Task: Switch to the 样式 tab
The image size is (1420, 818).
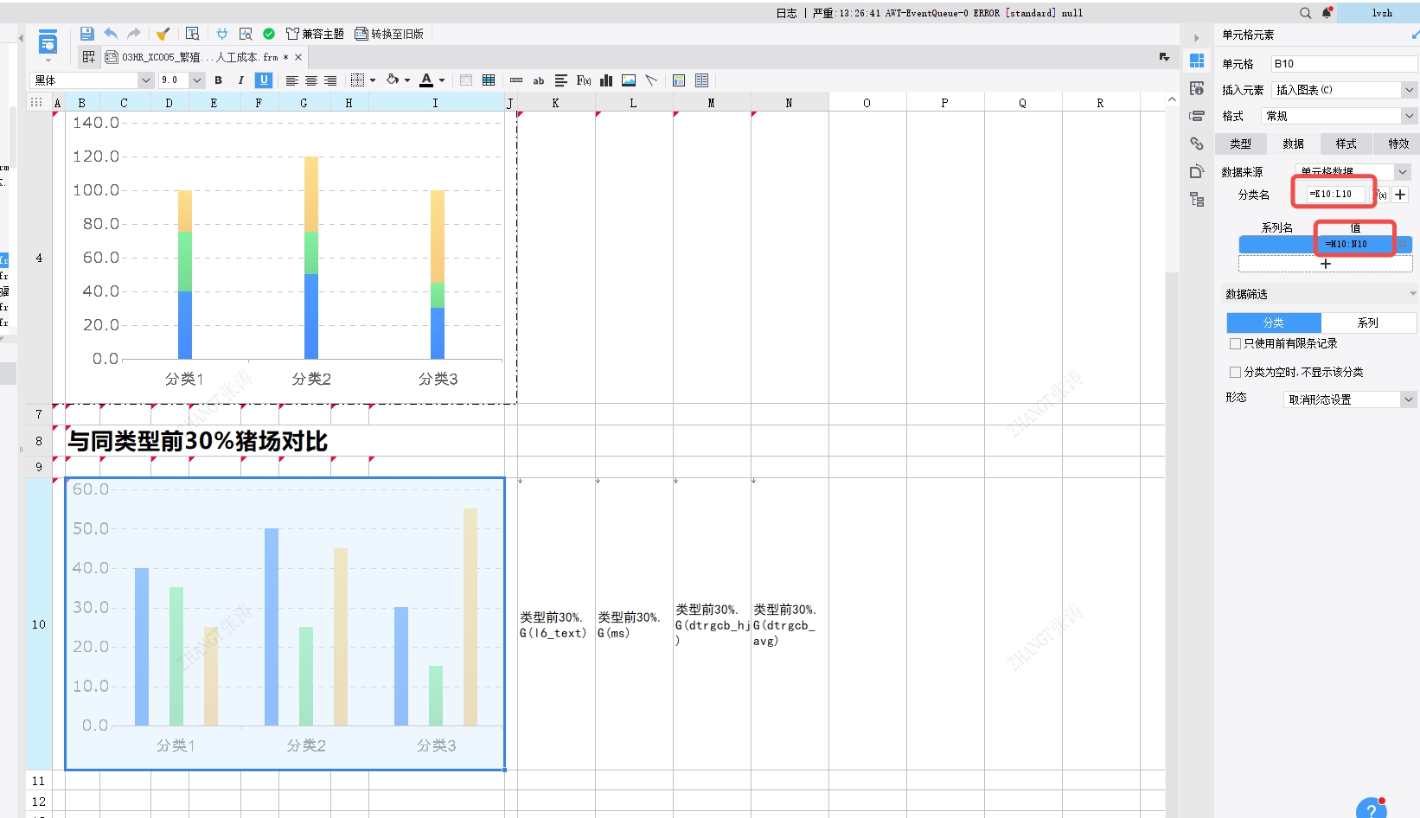Action: point(1346,144)
